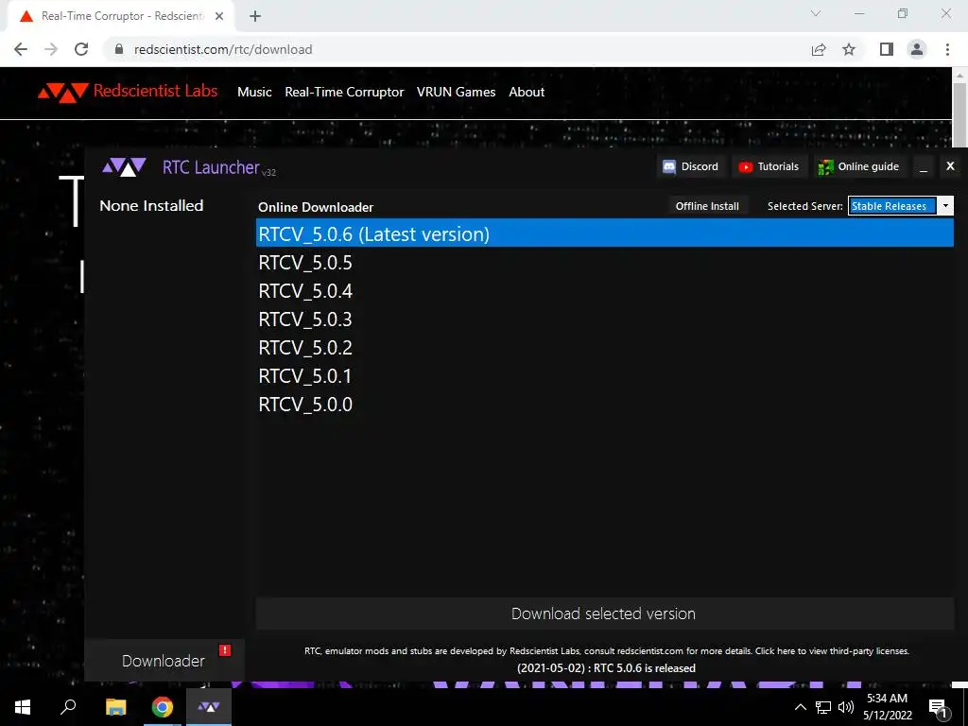Viewport: 968px width, 726px height.
Task: Click the None Installed label
Action: pos(151,205)
